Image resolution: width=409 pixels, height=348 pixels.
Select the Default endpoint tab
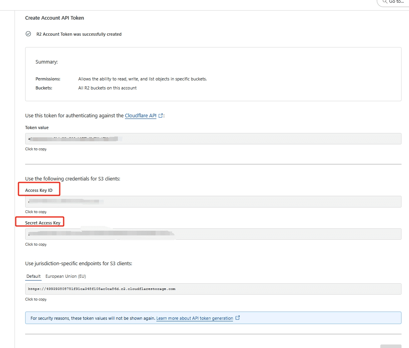click(x=33, y=276)
